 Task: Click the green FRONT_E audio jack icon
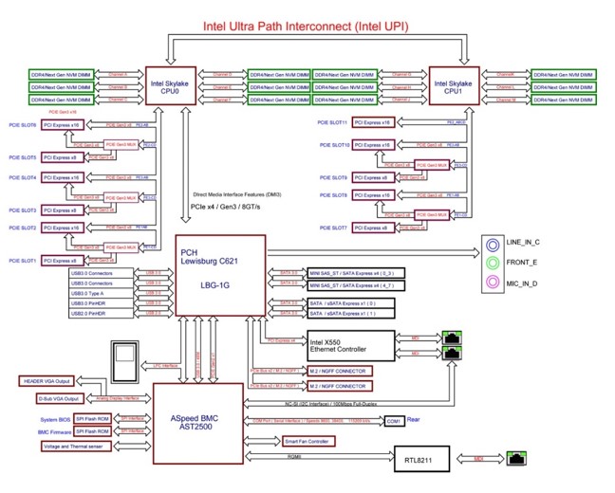click(493, 263)
